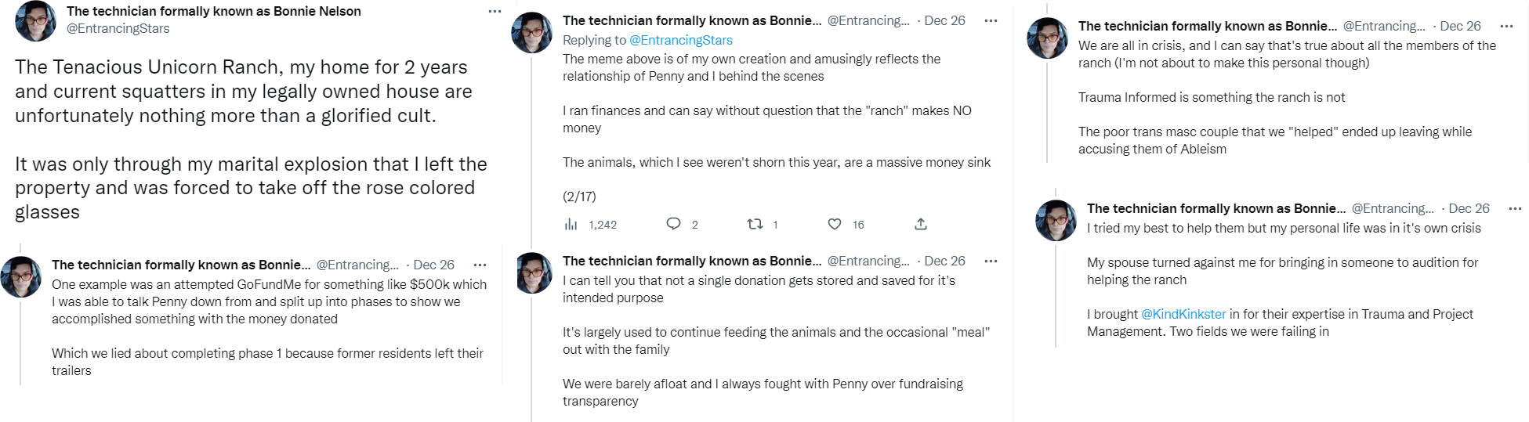The height and width of the screenshot is (422, 1529).
Task: Click the @EntrancingStars handle under main tweet author
Action: (118, 28)
